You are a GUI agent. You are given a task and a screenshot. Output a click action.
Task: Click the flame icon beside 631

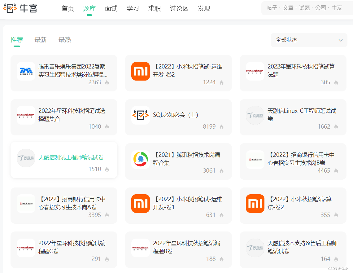point(221,215)
